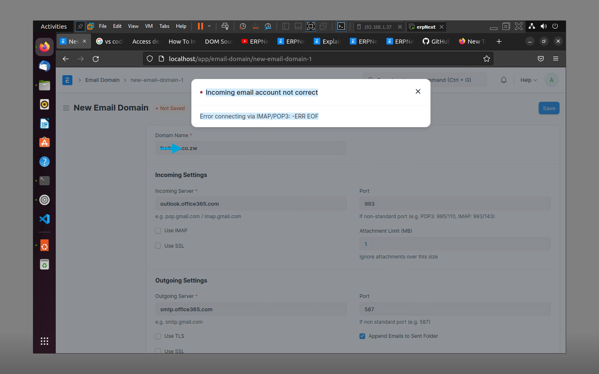This screenshot has width=599, height=374.
Task: Open the Tabs menu
Action: 164,26
